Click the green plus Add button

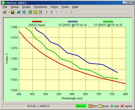click(115, 106)
